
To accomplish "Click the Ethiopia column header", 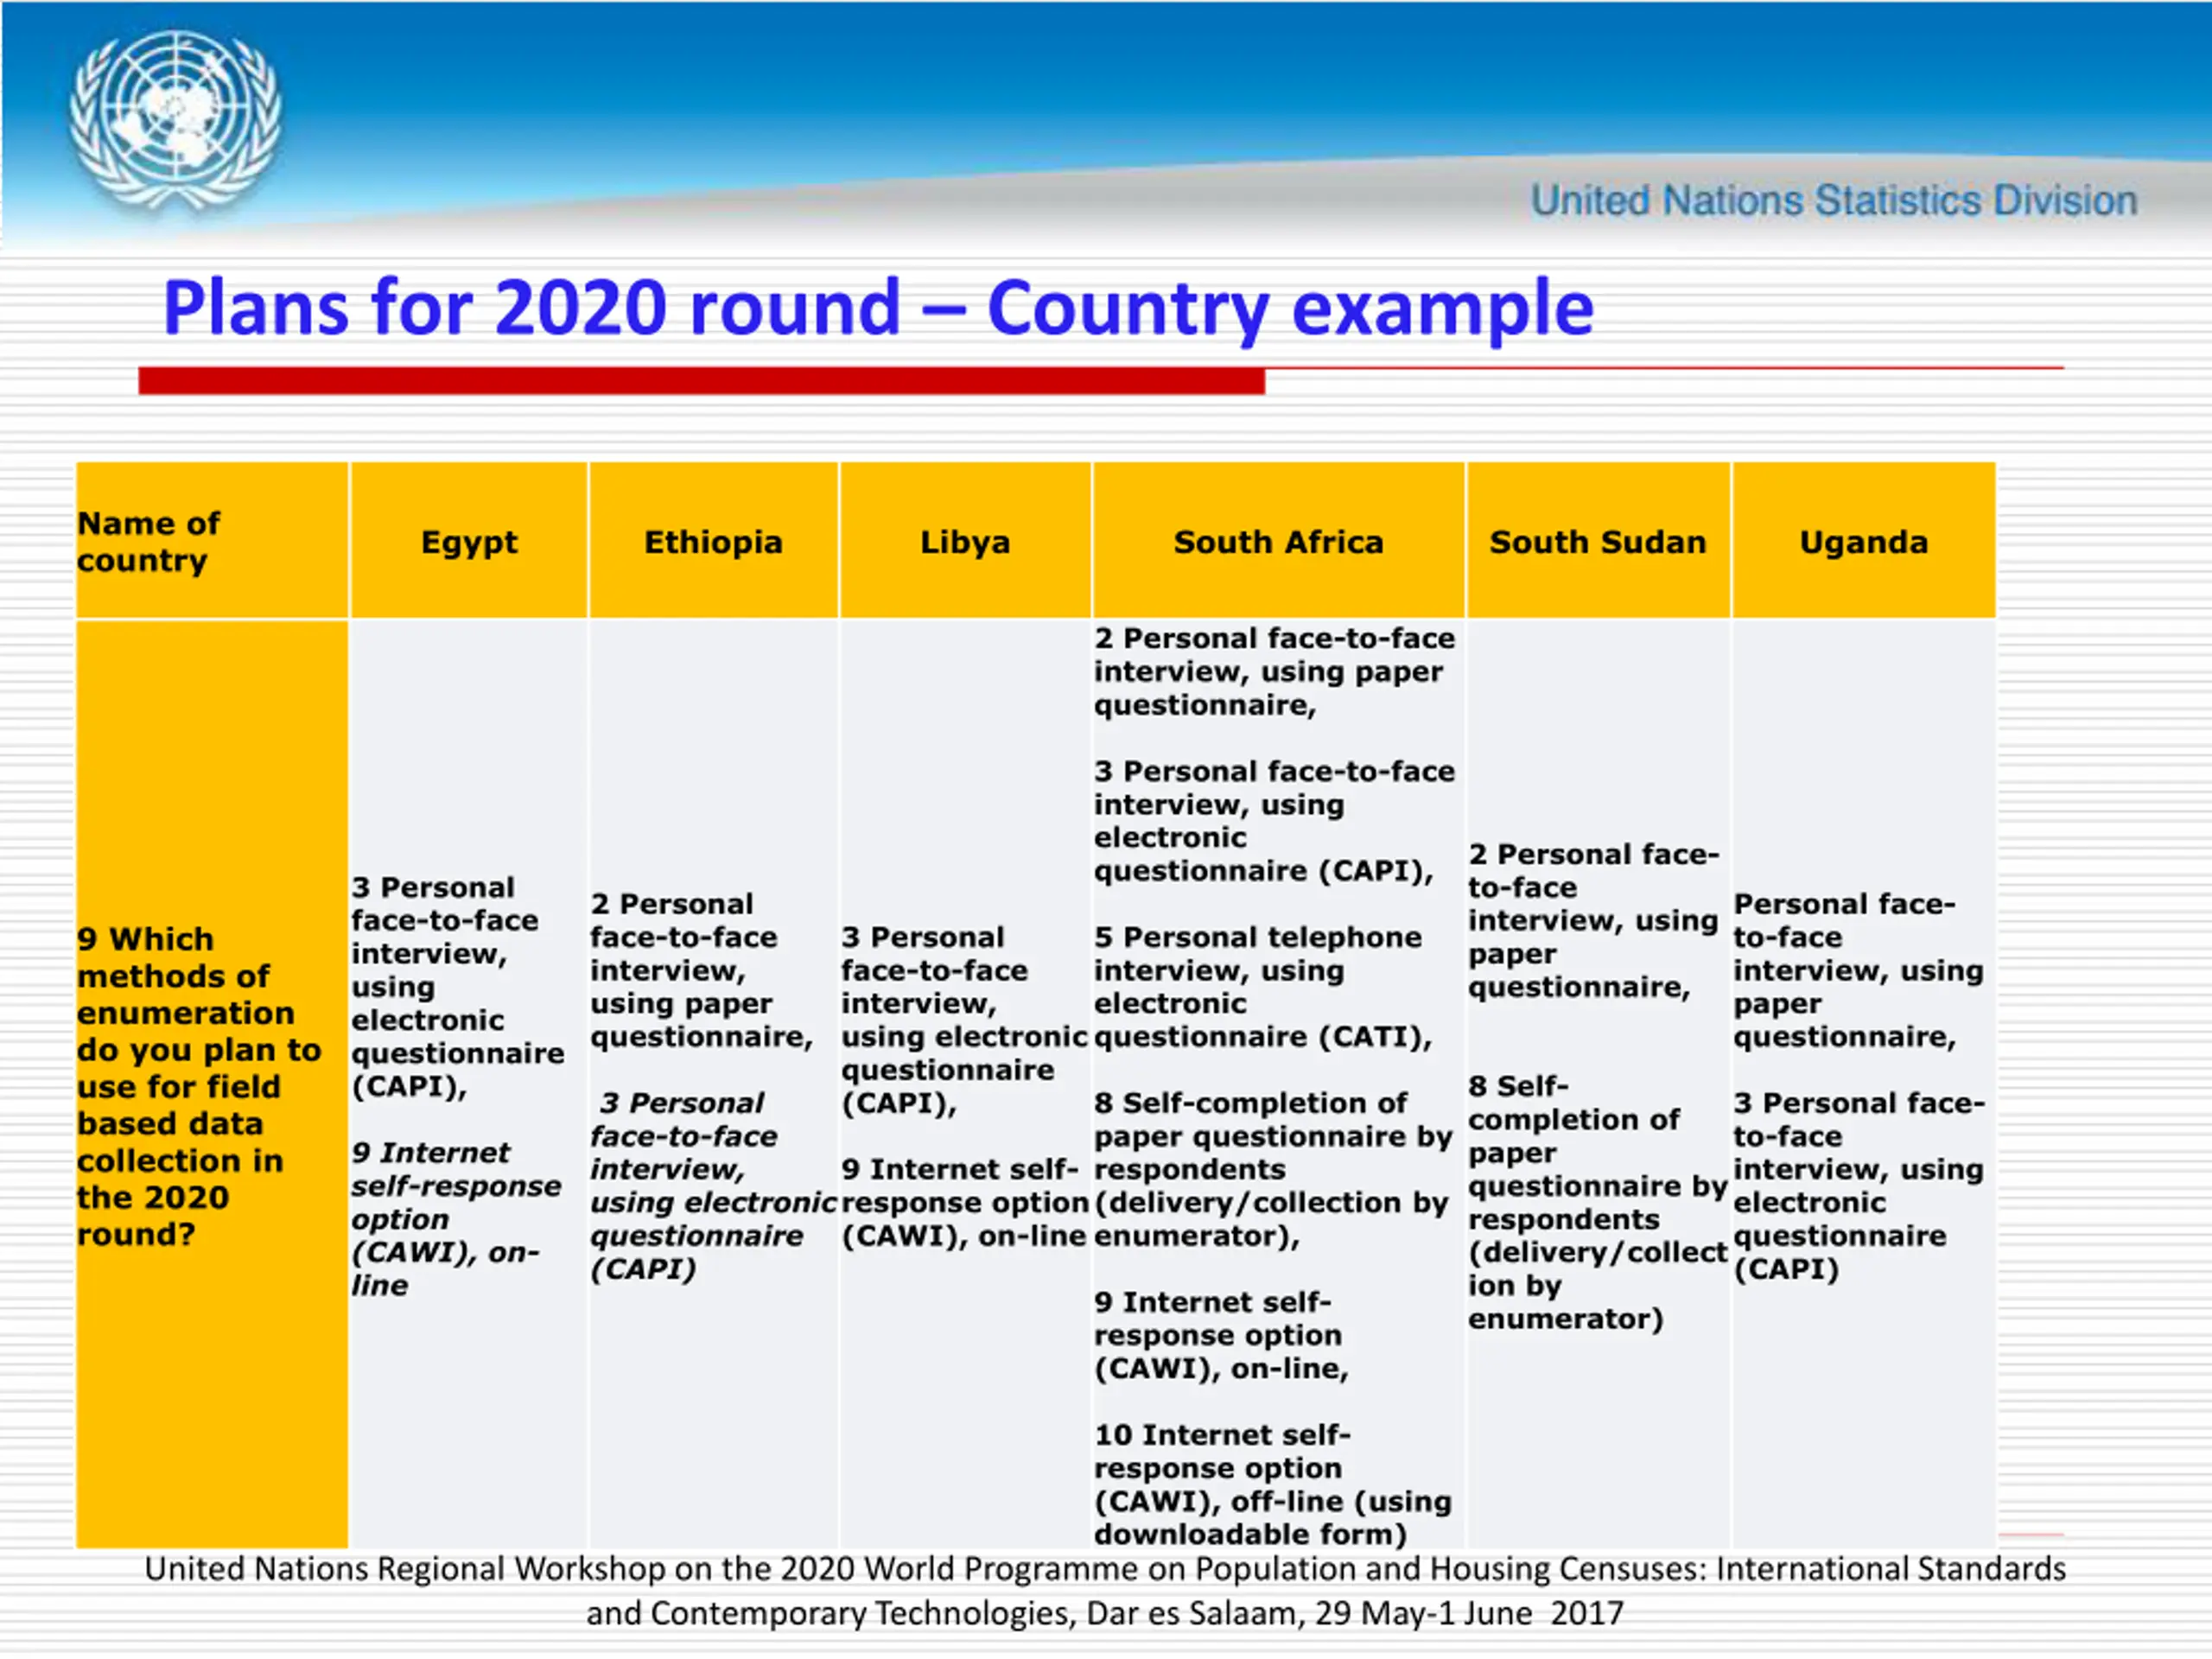I will coord(712,541).
